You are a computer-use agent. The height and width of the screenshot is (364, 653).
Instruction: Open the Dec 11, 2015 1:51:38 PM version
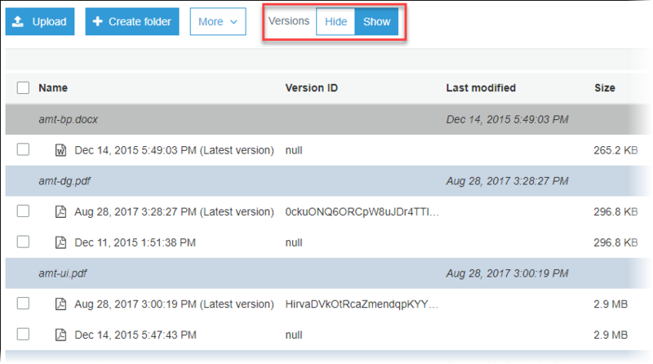click(x=135, y=243)
